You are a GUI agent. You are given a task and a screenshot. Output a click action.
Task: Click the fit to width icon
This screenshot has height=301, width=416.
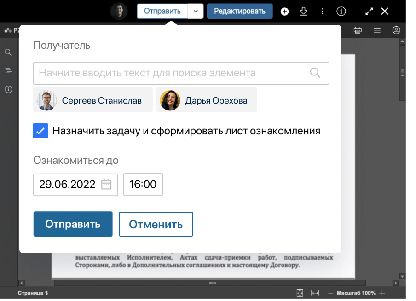pyautogui.click(x=315, y=293)
